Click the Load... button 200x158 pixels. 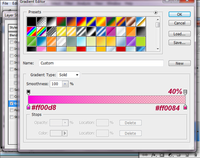[180, 34]
